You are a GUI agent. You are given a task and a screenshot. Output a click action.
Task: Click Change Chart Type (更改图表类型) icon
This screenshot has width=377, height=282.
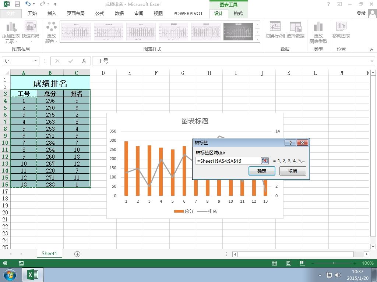pyautogui.click(x=318, y=32)
